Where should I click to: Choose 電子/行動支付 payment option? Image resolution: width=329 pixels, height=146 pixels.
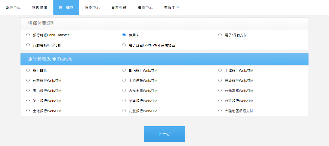(x=220, y=35)
